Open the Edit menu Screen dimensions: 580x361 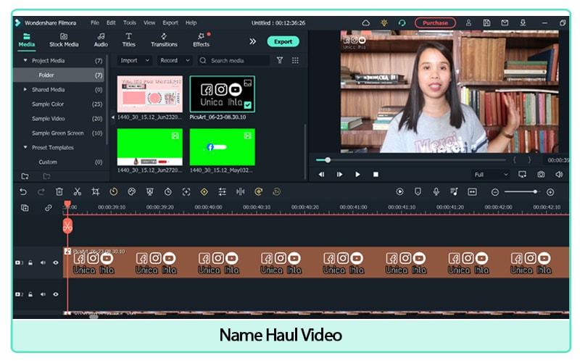(x=111, y=23)
